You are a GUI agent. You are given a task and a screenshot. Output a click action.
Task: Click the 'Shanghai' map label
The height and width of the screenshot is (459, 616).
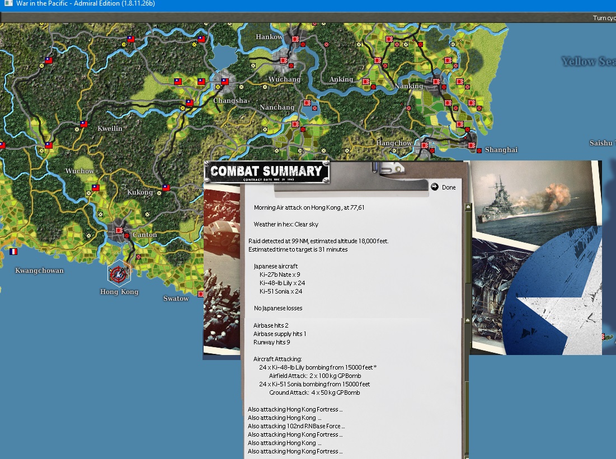click(501, 150)
